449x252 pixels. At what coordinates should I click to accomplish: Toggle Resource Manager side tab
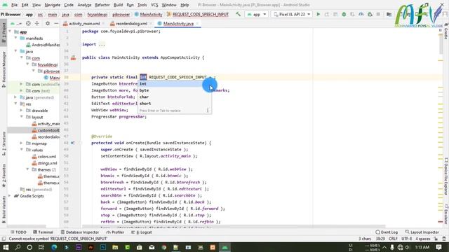click(x=4, y=69)
